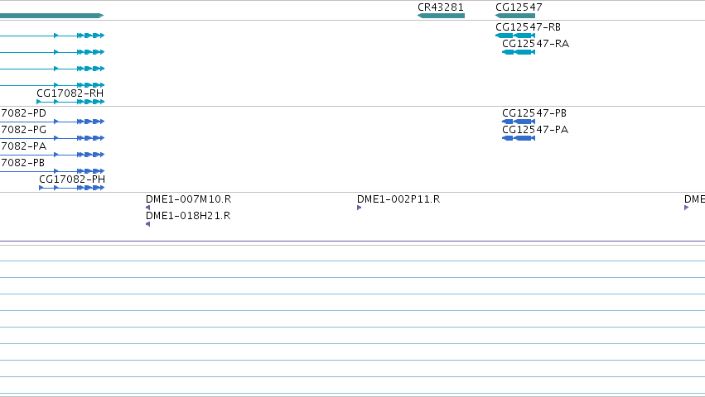Viewport: 705px width, 397px height.
Task: Select the protein feature under 7082-PG
Action: (52, 138)
